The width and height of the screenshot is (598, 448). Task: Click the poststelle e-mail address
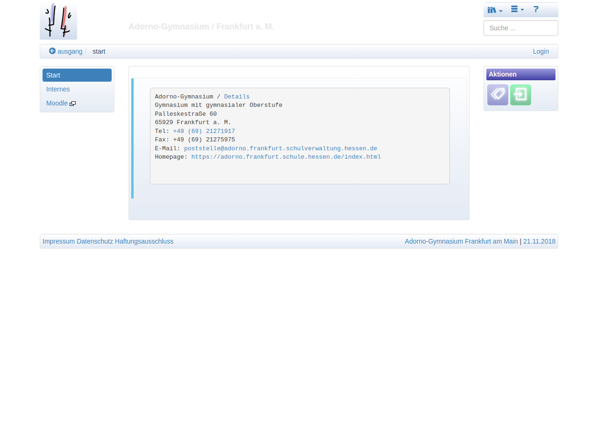tap(280, 148)
